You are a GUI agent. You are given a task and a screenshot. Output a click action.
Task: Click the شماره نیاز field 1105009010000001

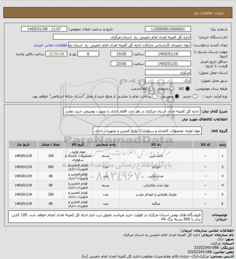tap(168, 29)
